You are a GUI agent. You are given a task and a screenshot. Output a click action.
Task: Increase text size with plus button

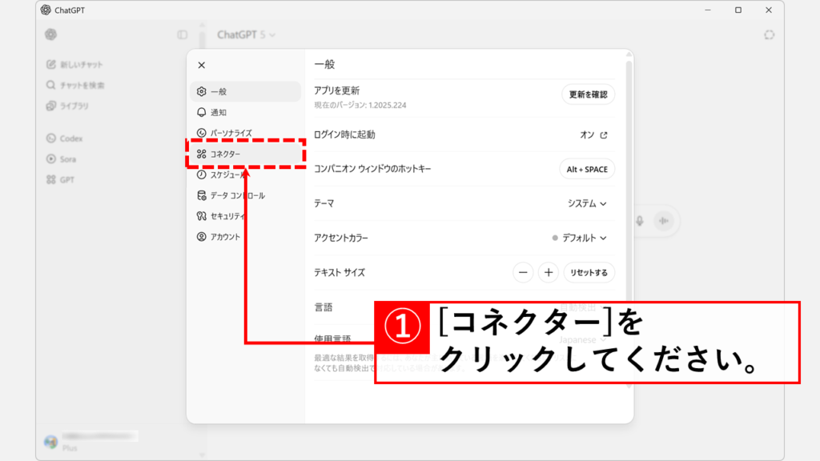[x=548, y=272]
